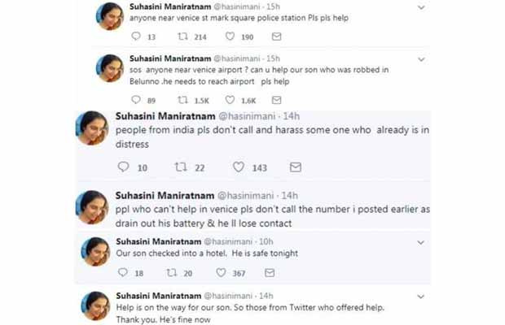Retweet the tweet with 214 retweets
Screen dimensions: 505x325
183,37
